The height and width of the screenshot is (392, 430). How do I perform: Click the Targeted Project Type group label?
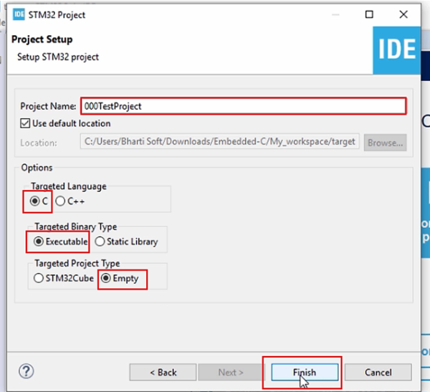point(77,263)
